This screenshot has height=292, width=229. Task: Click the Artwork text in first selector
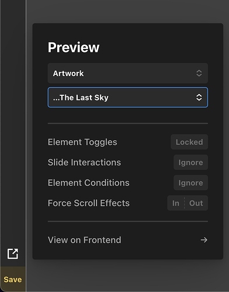68,74
